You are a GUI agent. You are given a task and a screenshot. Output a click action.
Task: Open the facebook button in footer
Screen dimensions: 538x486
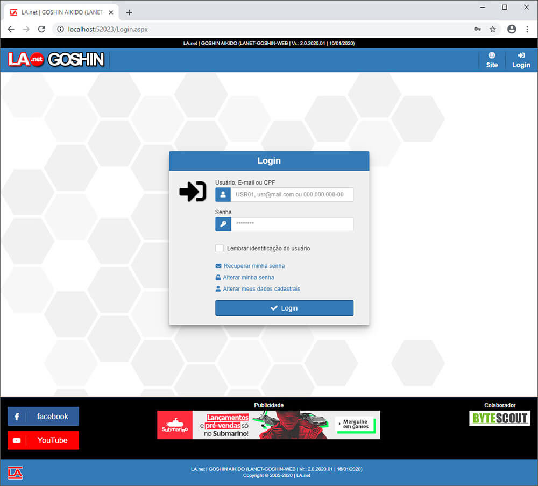[x=43, y=417]
